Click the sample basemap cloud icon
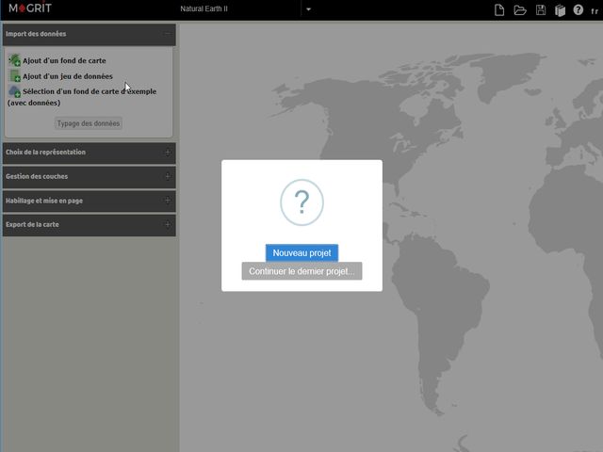The image size is (603, 452). tap(14, 91)
